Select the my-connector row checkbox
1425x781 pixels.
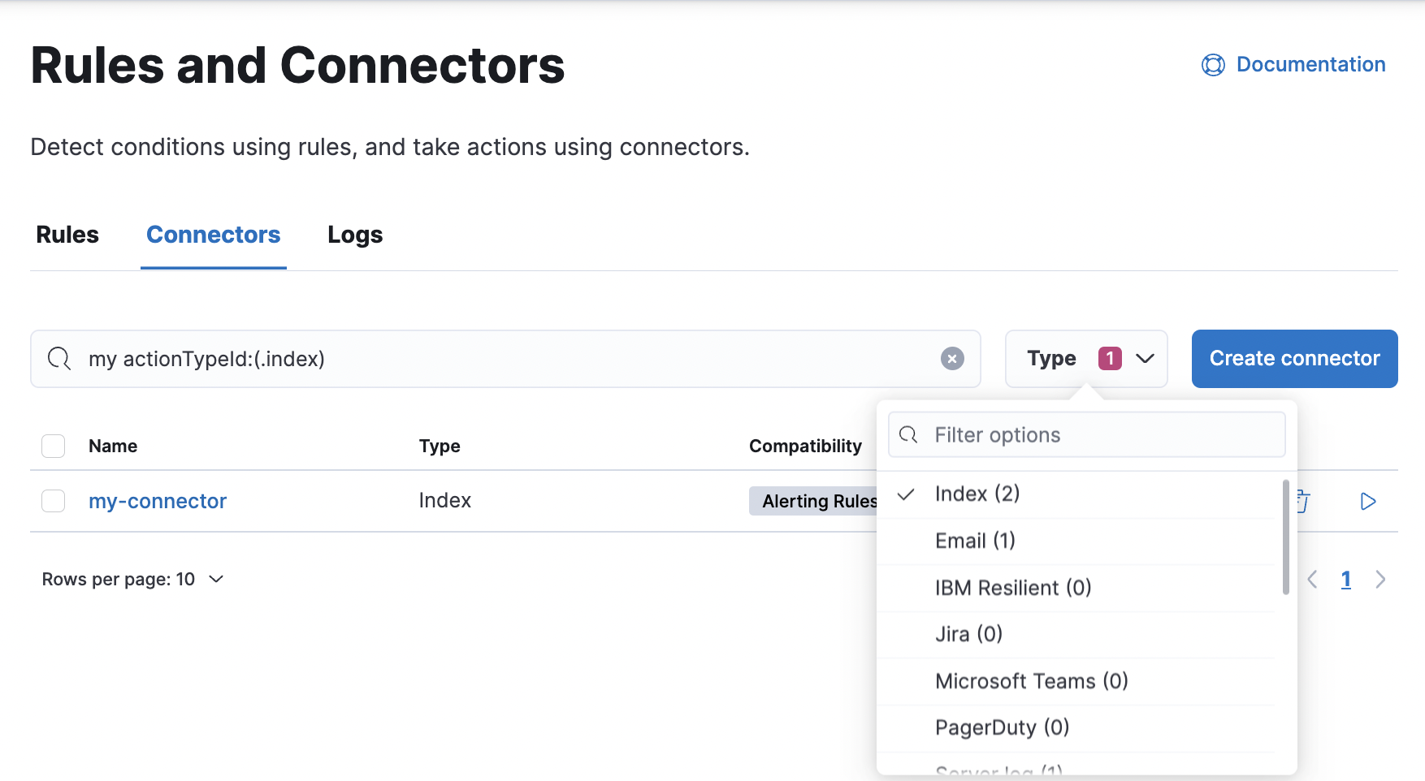[x=53, y=501]
